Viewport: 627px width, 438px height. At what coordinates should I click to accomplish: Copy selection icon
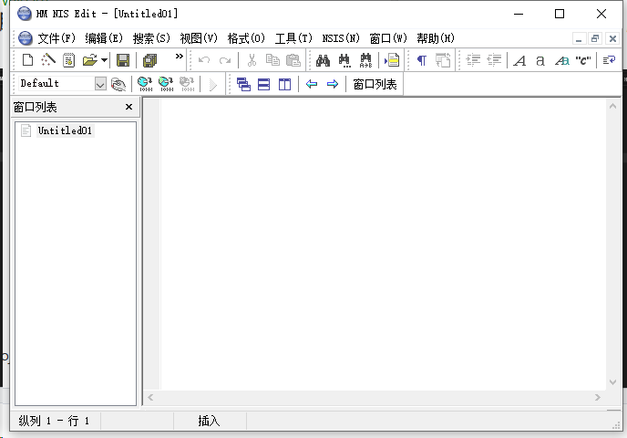pyautogui.click(x=272, y=60)
